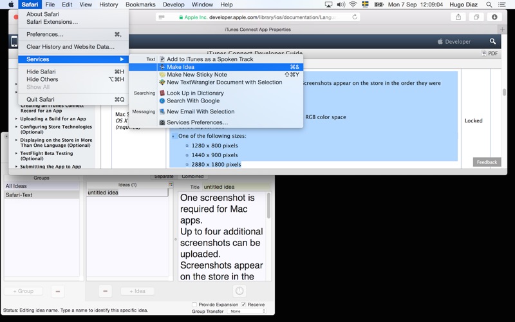Click the Apple Developer logo
The image size is (515, 322).
click(454, 41)
